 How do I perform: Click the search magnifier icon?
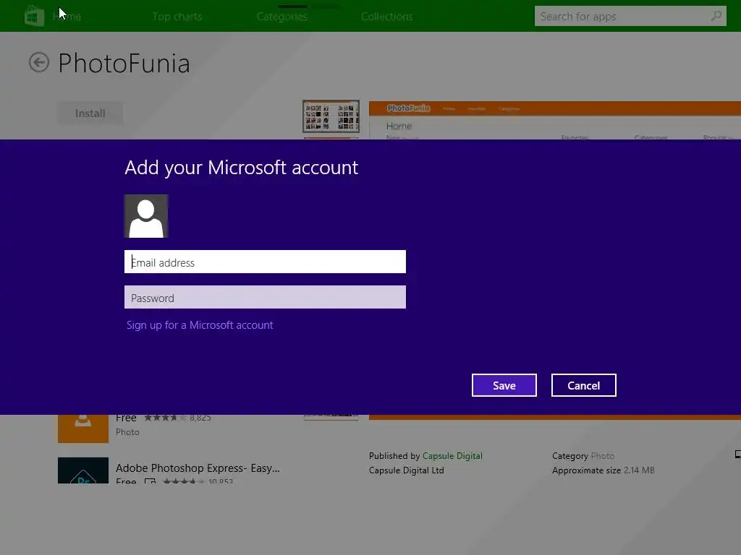point(716,16)
